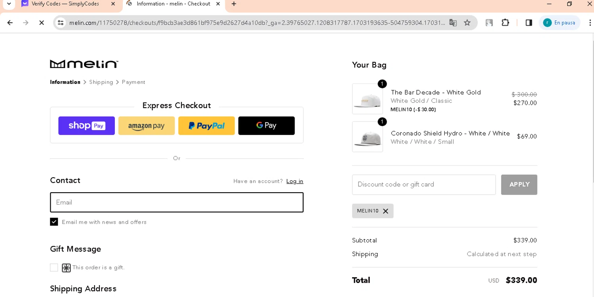594x297 pixels.
Task: Bookmark this page with the star icon
Action: point(467,23)
